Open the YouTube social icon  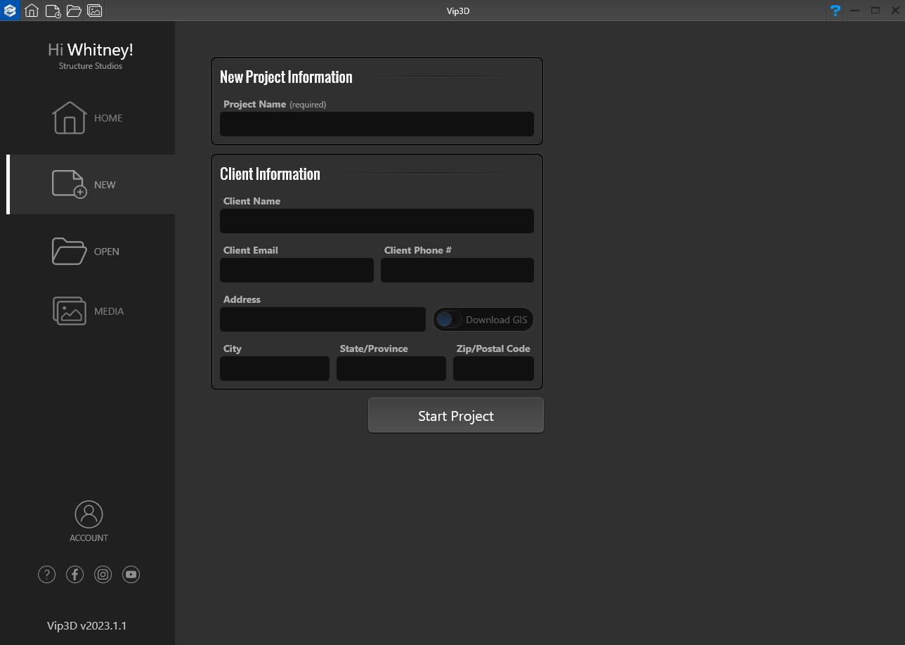131,574
